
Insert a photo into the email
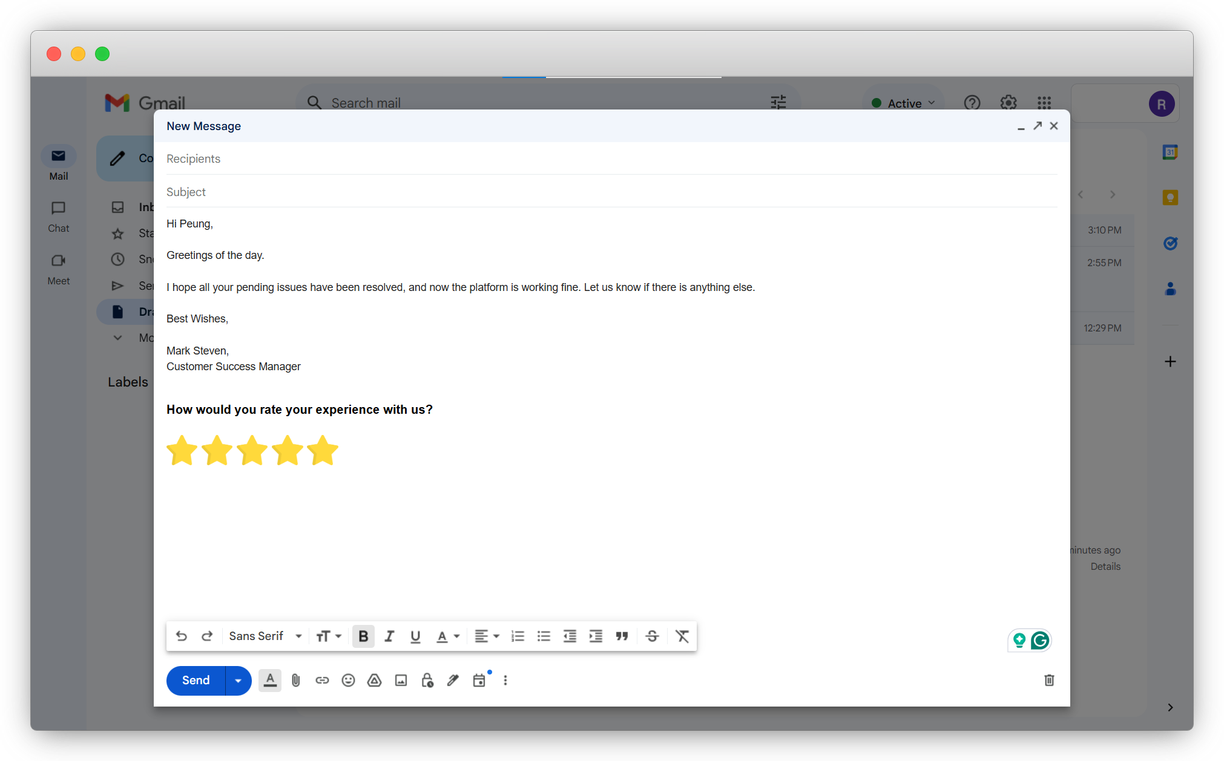tap(401, 680)
